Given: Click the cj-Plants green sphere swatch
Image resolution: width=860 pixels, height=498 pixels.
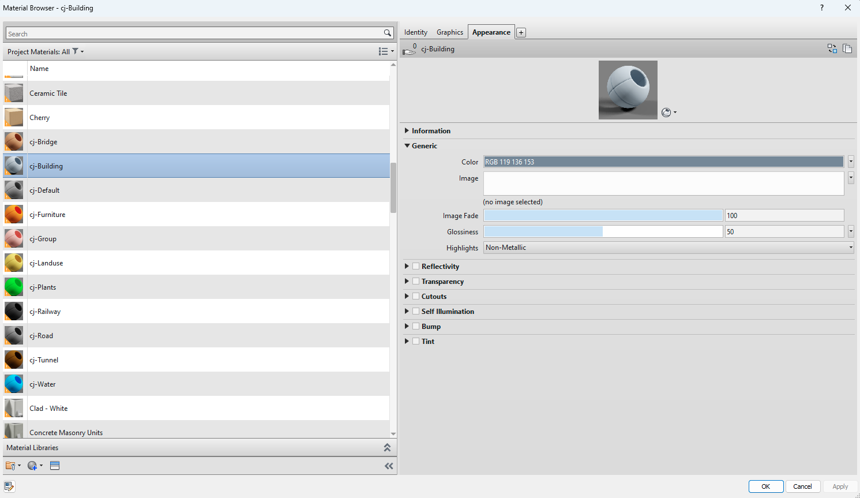Looking at the screenshot, I should pos(14,287).
